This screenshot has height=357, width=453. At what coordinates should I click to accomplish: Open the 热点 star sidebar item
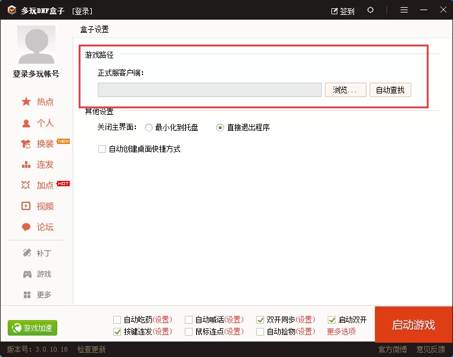(38, 102)
